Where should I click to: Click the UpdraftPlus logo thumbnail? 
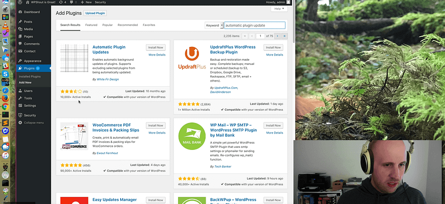tap(192, 58)
